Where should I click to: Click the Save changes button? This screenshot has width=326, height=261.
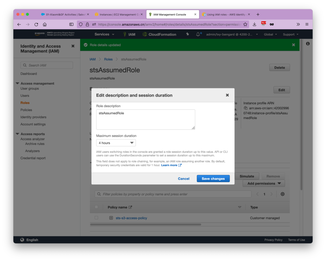tap(213, 179)
